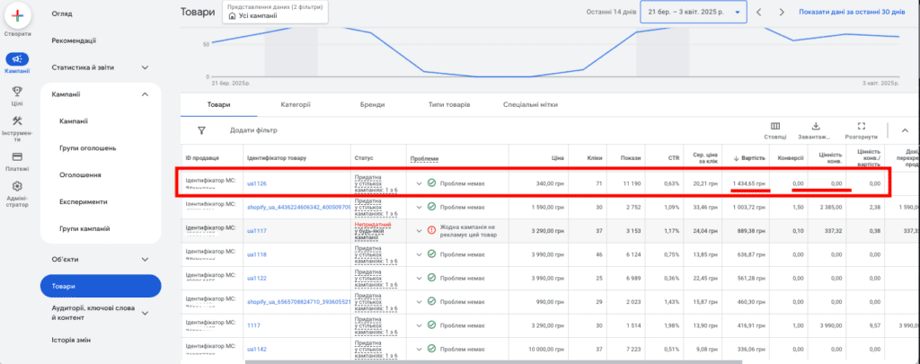The image size is (920, 364).
Task: Open the Стовпці columns icon
Action: click(x=775, y=126)
